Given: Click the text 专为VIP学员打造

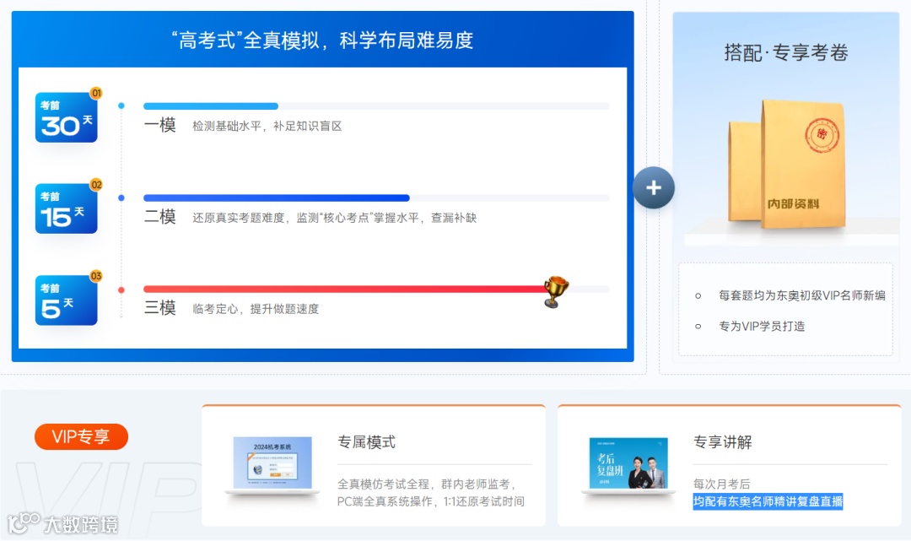Looking at the screenshot, I should [x=762, y=326].
